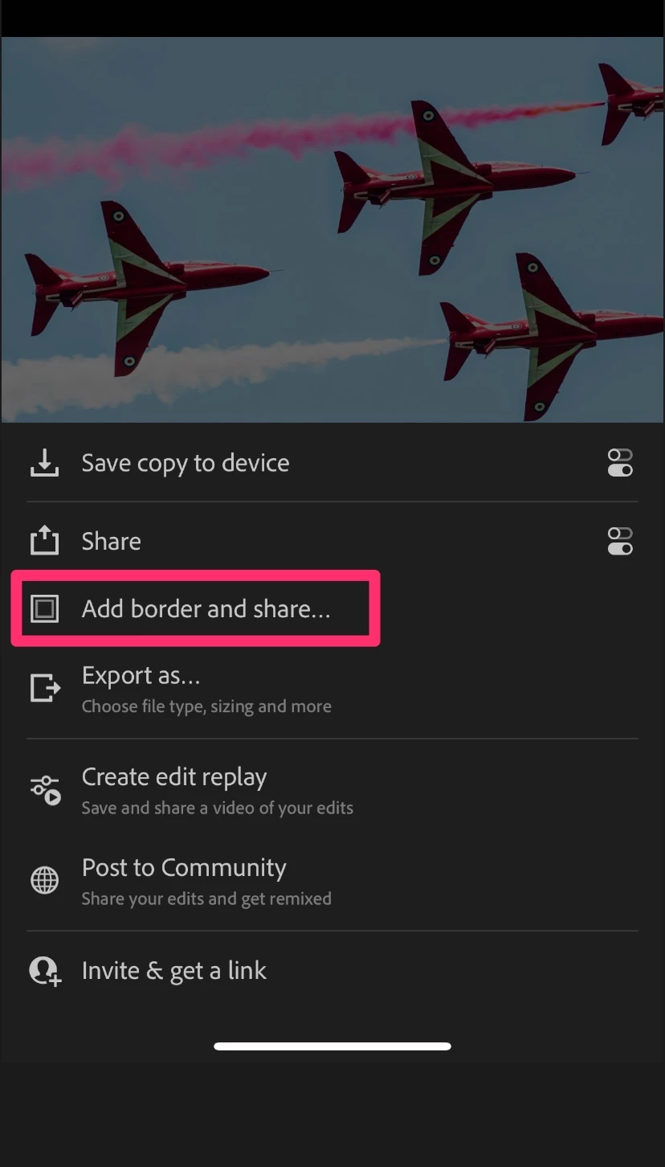Open Share settings toggle icon
Viewport: 665px width, 1167px height.
coord(620,541)
